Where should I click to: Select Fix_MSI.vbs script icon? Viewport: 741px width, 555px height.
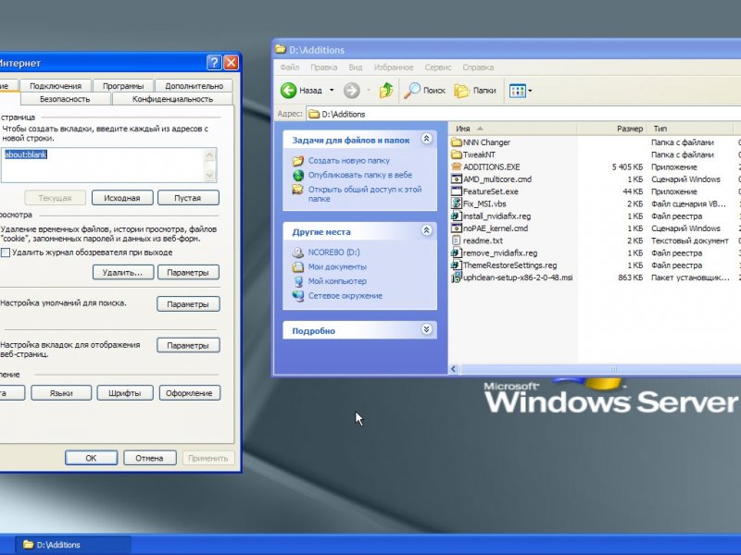click(456, 203)
